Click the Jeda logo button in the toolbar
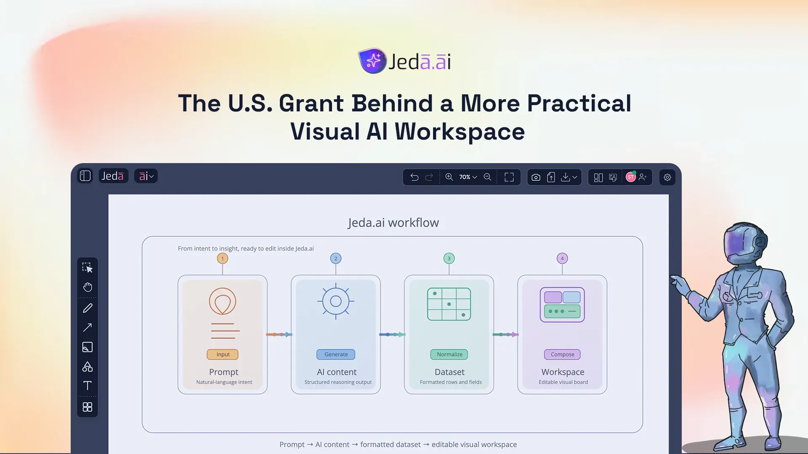The width and height of the screenshot is (808, 454). click(113, 176)
